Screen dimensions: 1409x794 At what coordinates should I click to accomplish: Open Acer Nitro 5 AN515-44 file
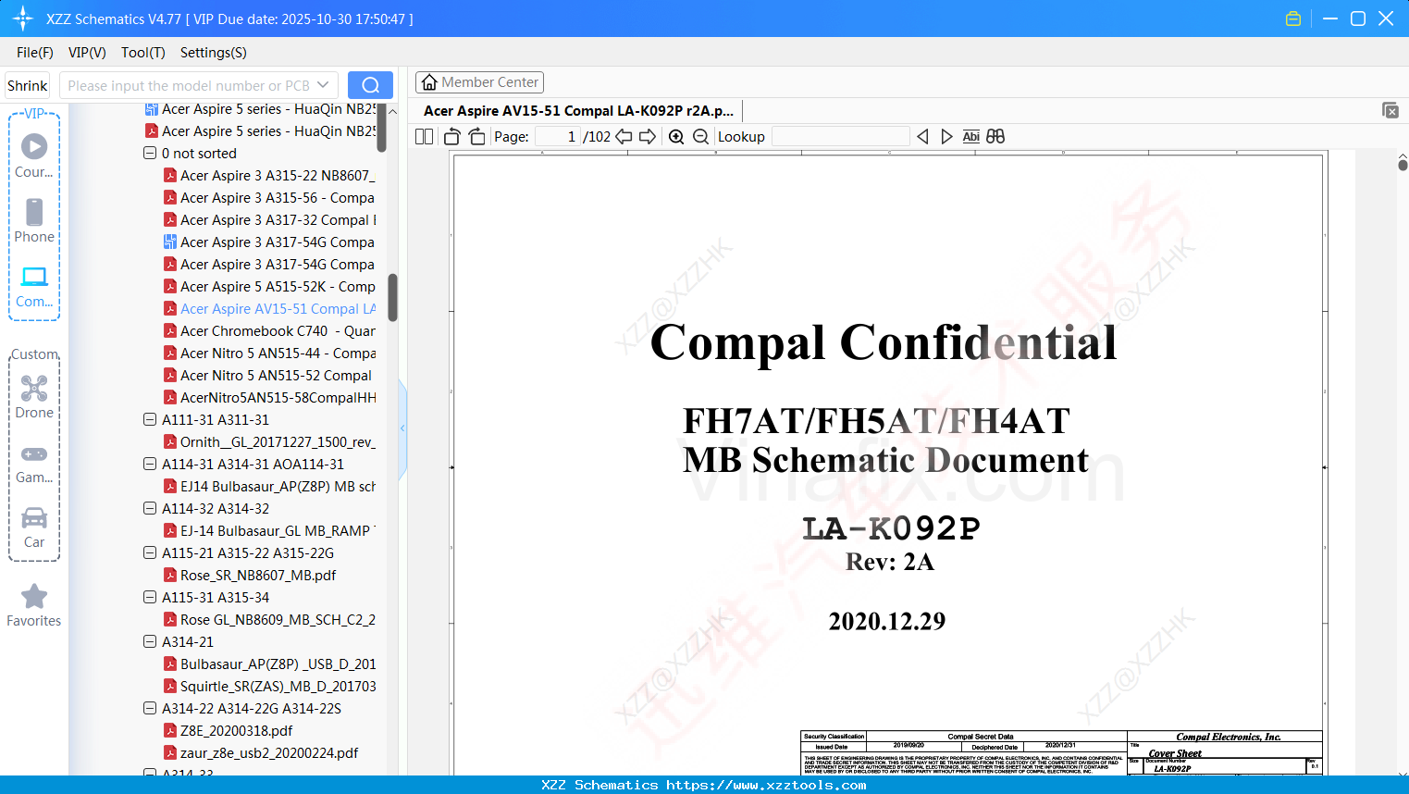pyautogui.click(x=269, y=354)
